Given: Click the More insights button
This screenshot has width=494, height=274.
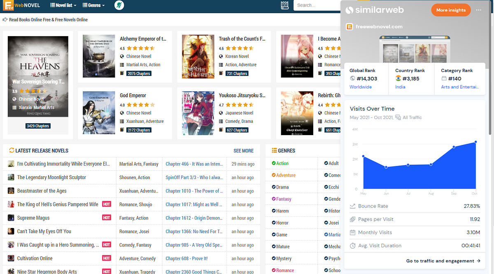Looking at the screenshot, I should click(451, 10).
